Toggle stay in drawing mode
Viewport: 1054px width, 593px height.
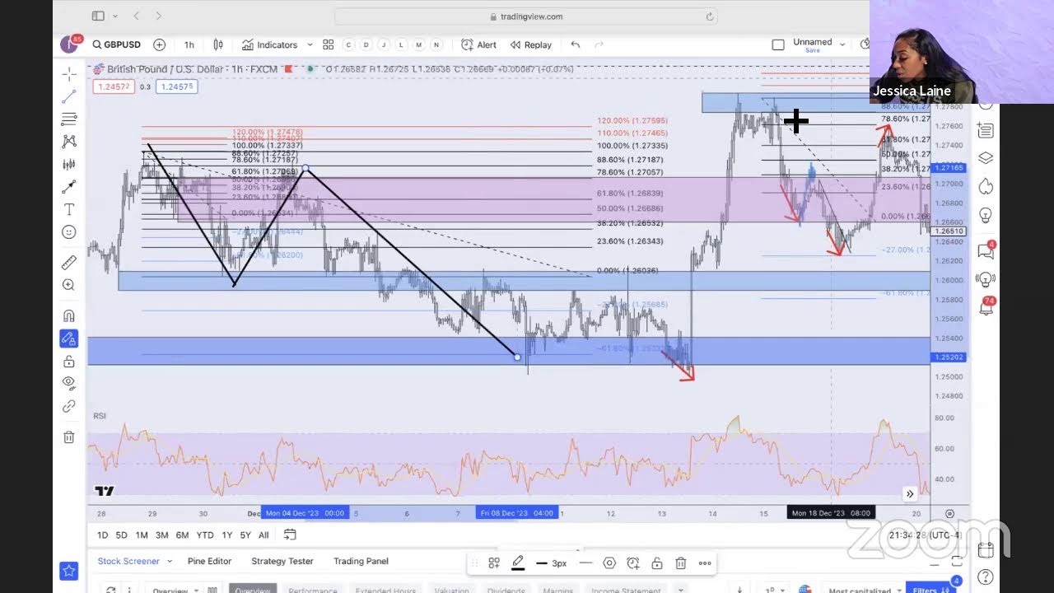tap(69, 339)
